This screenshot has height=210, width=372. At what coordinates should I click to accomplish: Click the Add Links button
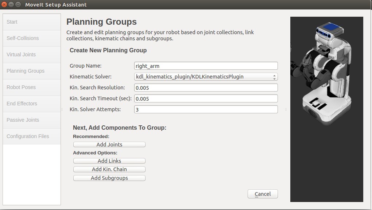point(109,161)
